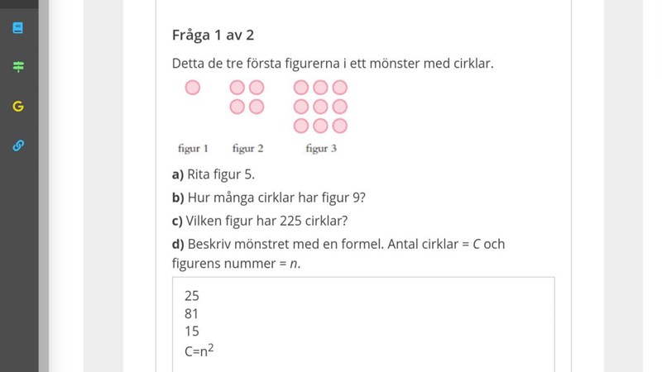The width and height of the screenshot is (662, 372).
Task: Click the green signpost icon in sidebar
Action: 18,67
